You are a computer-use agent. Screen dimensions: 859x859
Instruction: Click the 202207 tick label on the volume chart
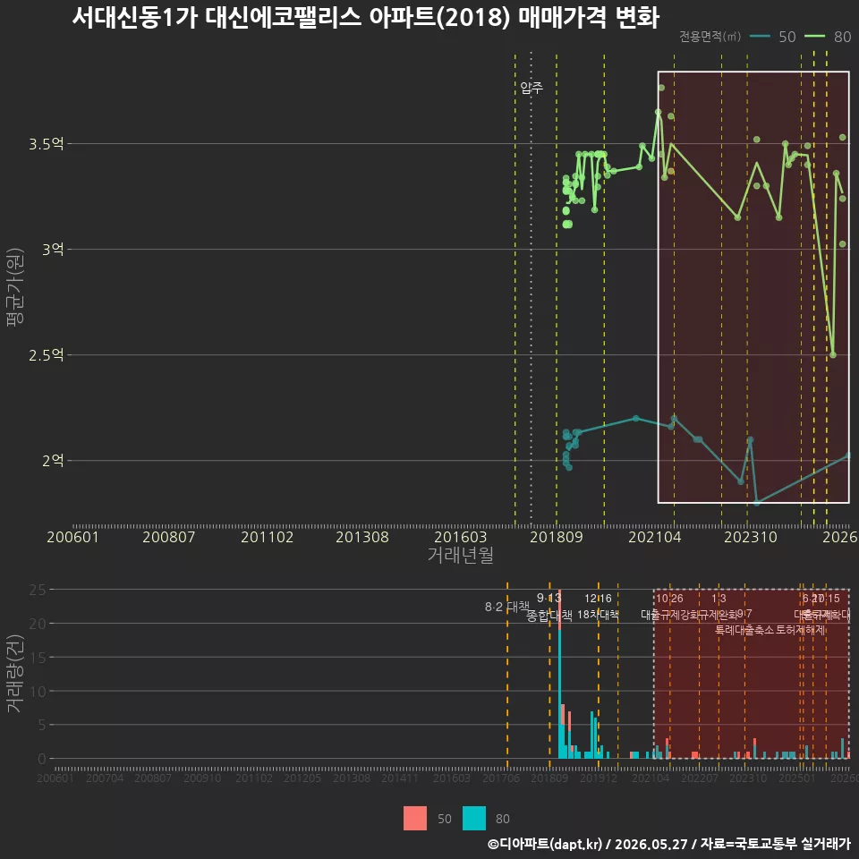click(700, 778)
